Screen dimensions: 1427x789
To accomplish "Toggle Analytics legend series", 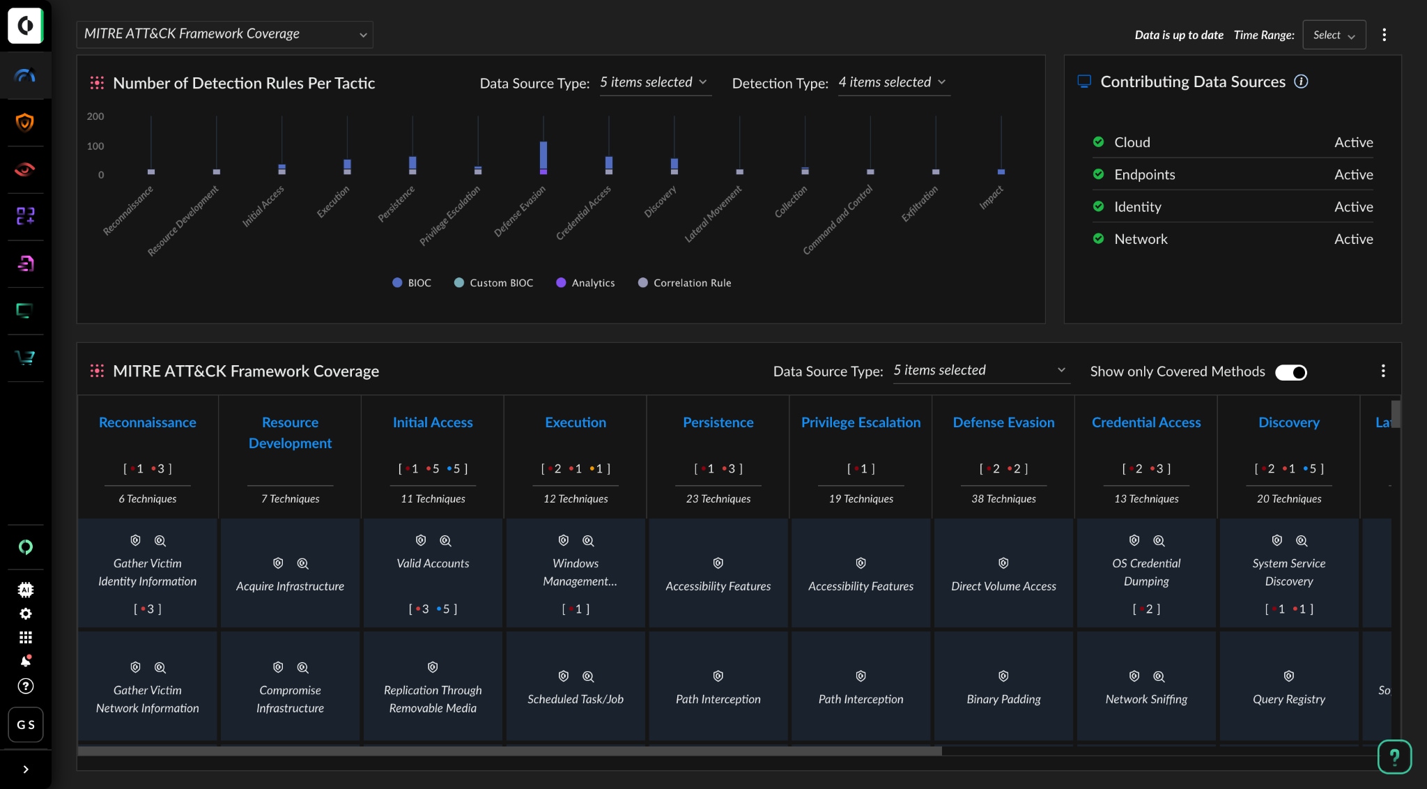I will (x=585, y=283).
